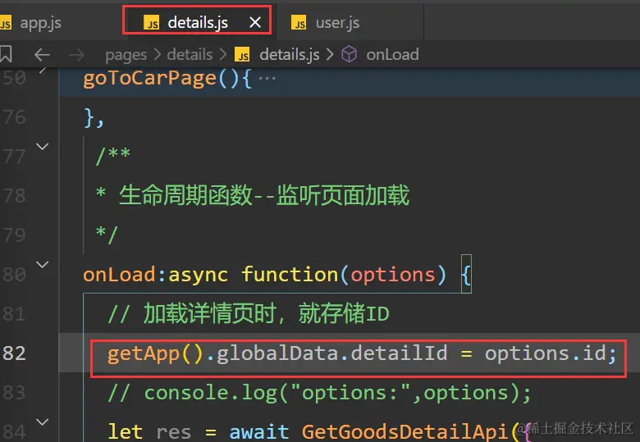The height and width of the screenshot is (442, 640).
Task: Open the details folder breadcrumb
Action: [190, 54]
